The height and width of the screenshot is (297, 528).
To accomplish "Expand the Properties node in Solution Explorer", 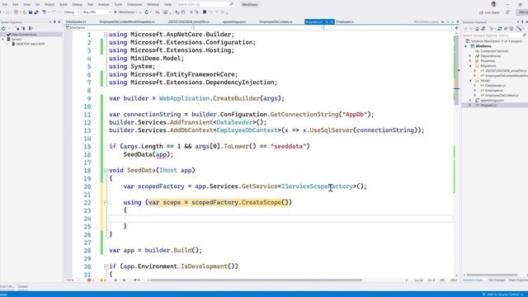I will [x=470, y=61].
